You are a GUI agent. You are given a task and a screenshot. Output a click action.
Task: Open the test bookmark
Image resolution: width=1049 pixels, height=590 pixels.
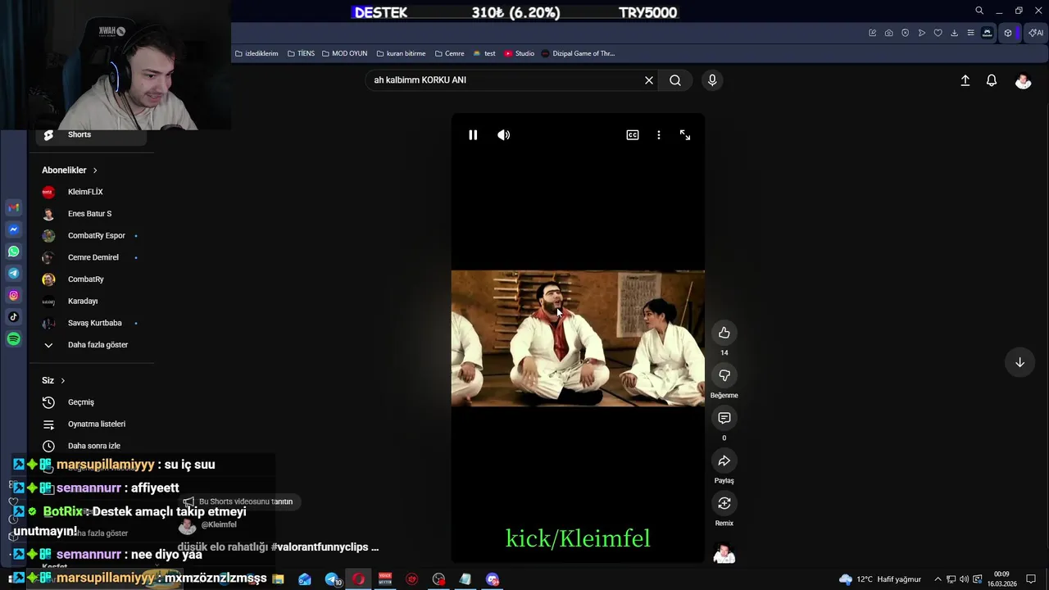[484, 53]
